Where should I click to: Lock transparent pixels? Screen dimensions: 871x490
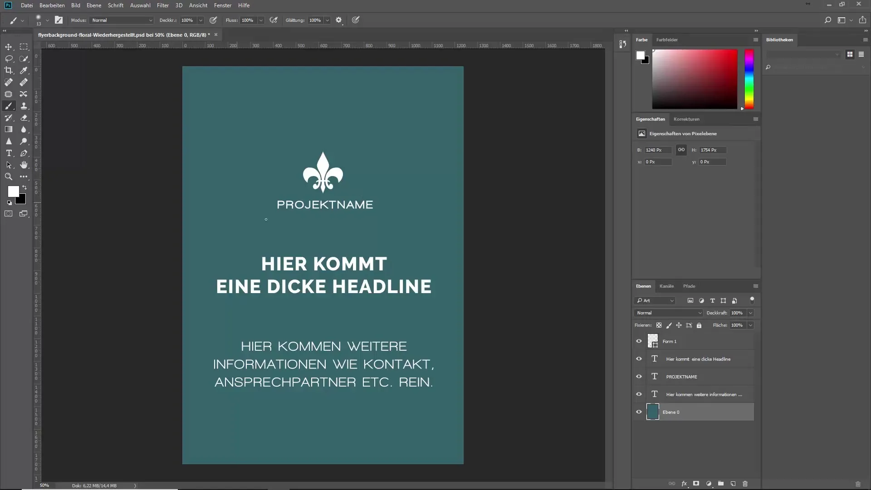tap(659, 325)
